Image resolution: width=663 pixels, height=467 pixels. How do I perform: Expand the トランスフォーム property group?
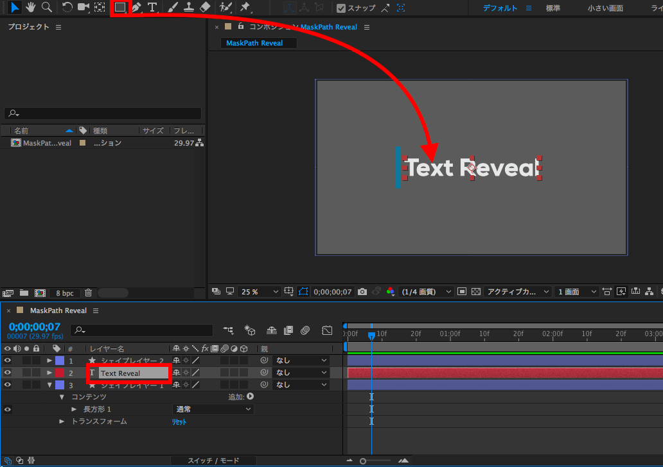[62, 421]
